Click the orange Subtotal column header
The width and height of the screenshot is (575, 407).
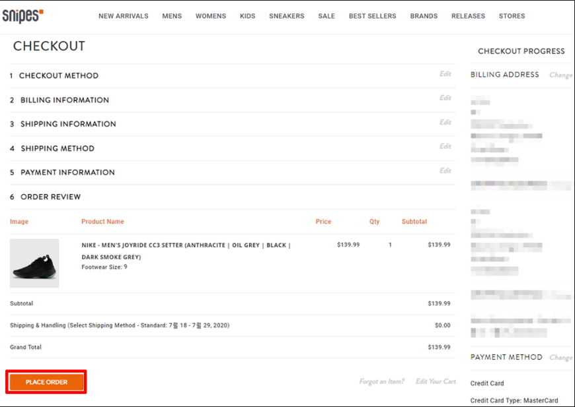pos(414,222)
